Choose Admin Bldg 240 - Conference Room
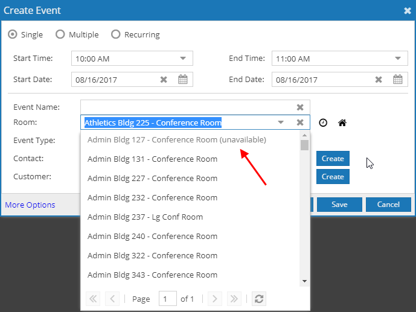 pyautogui.click(x=190, y=237)
